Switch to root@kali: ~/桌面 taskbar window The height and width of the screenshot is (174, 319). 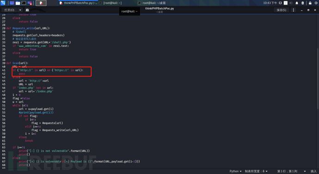pos(152,3)
